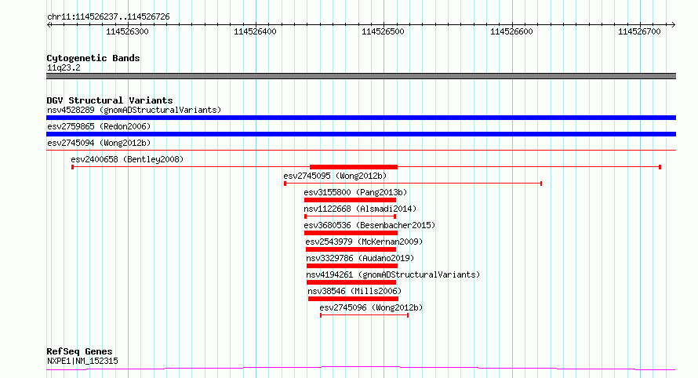This screenshot has width=698, height=378.
Task: Select ruler position 114526700
Action: pyautogui.click(x=639, y=31)
